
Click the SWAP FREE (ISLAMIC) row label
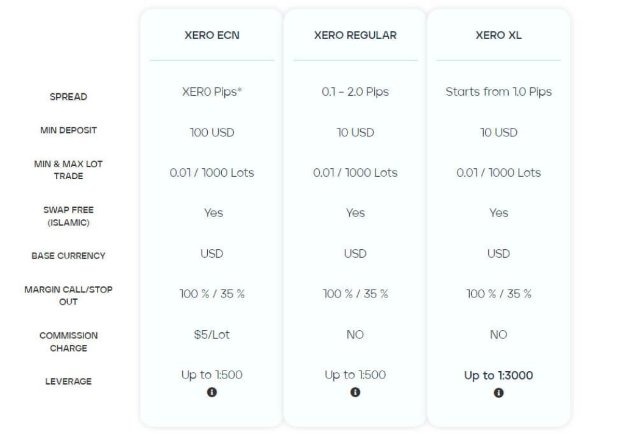coord(68,216)
